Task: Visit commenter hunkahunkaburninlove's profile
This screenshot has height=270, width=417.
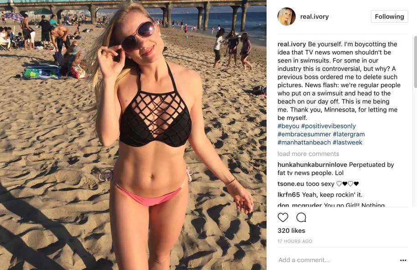Action: (312, 165)
